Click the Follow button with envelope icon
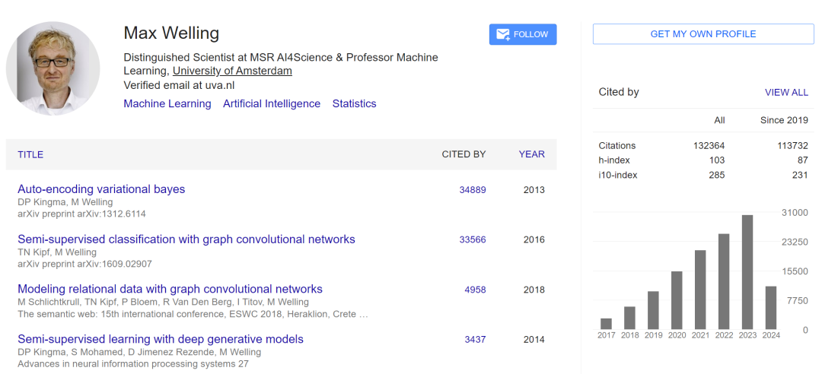Image resolution: width=822 pixels, height=374 pixels. pyautogui.click(x=523, y=34)
